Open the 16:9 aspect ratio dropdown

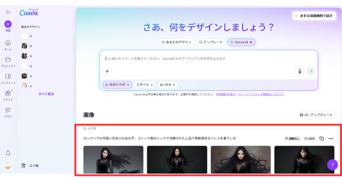coord(168,85)
